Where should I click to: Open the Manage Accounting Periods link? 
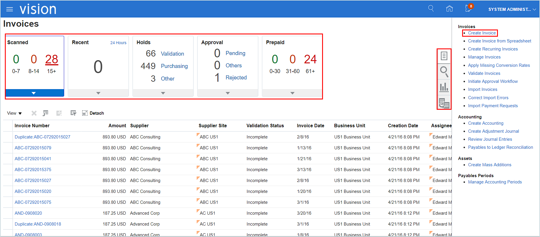(495, 182)
